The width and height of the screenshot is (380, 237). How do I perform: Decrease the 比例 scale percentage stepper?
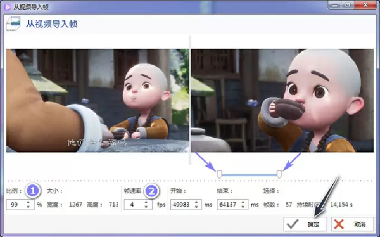(x=28, y=207)
